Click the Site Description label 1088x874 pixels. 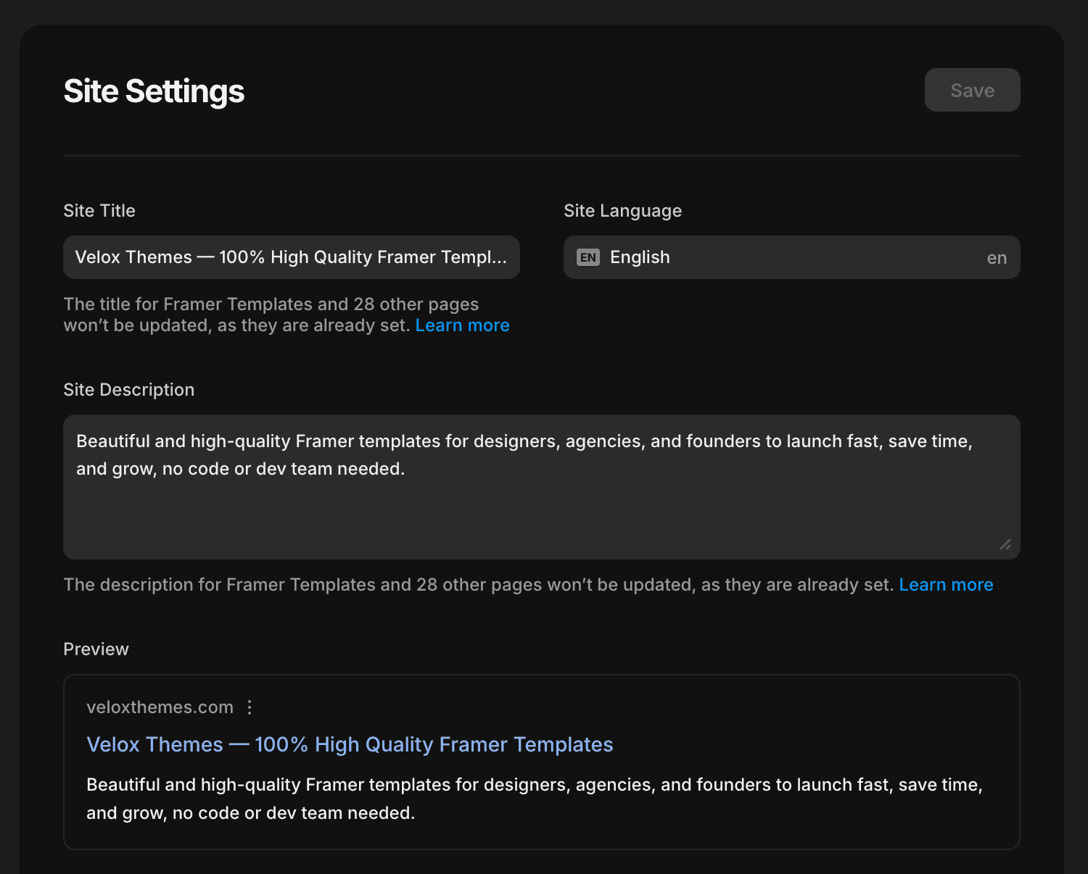128,389
